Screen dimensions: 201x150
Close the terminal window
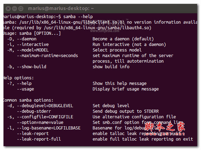(8, 9)
